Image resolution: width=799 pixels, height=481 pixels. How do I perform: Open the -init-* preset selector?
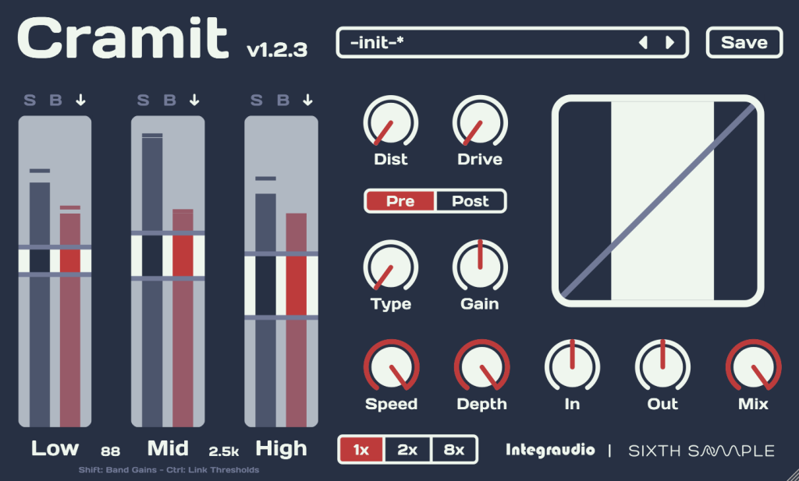pos(512,43)
